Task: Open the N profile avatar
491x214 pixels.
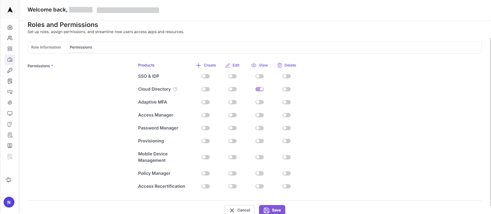Action: tap(9, 202)
